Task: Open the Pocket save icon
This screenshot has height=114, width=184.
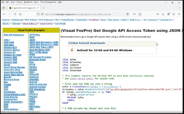Action: click(157, 14)
